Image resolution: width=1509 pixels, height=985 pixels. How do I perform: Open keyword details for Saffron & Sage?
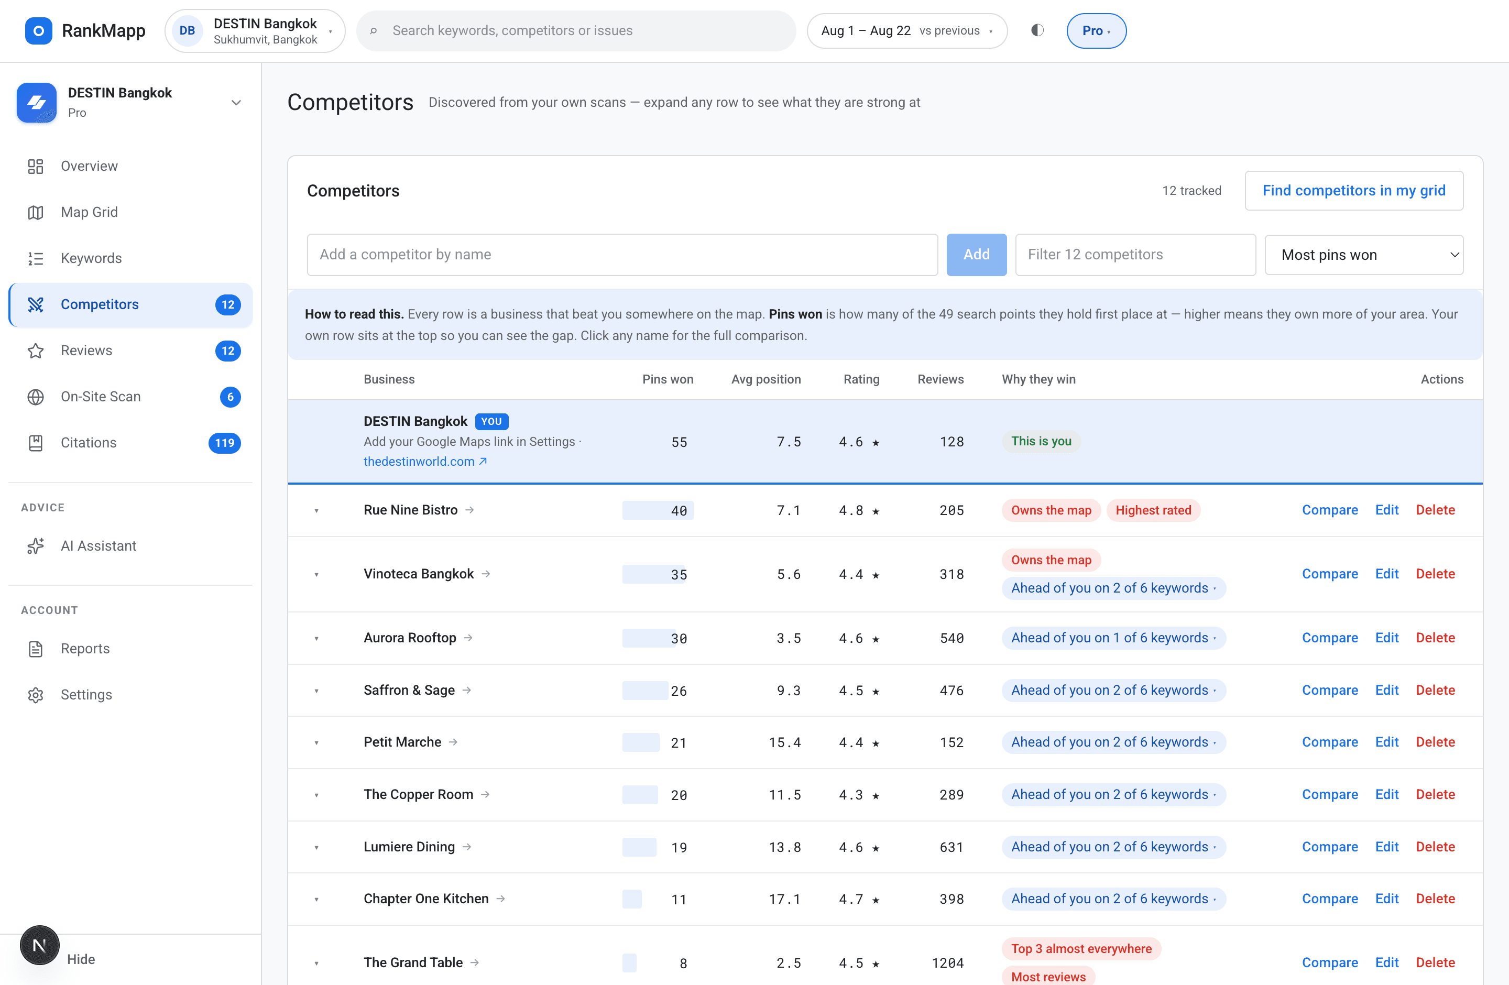pos(1113,690)
